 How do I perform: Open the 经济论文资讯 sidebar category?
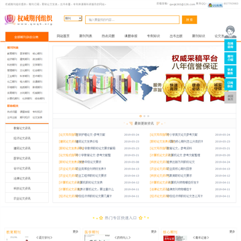tap(27, 139)
